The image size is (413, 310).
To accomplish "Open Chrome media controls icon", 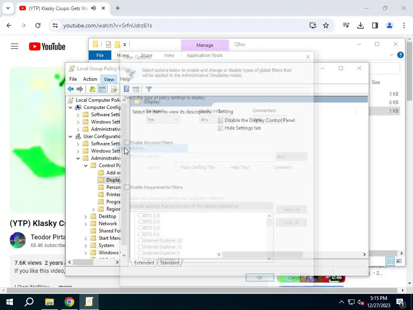I will click(x=346, y=25).
